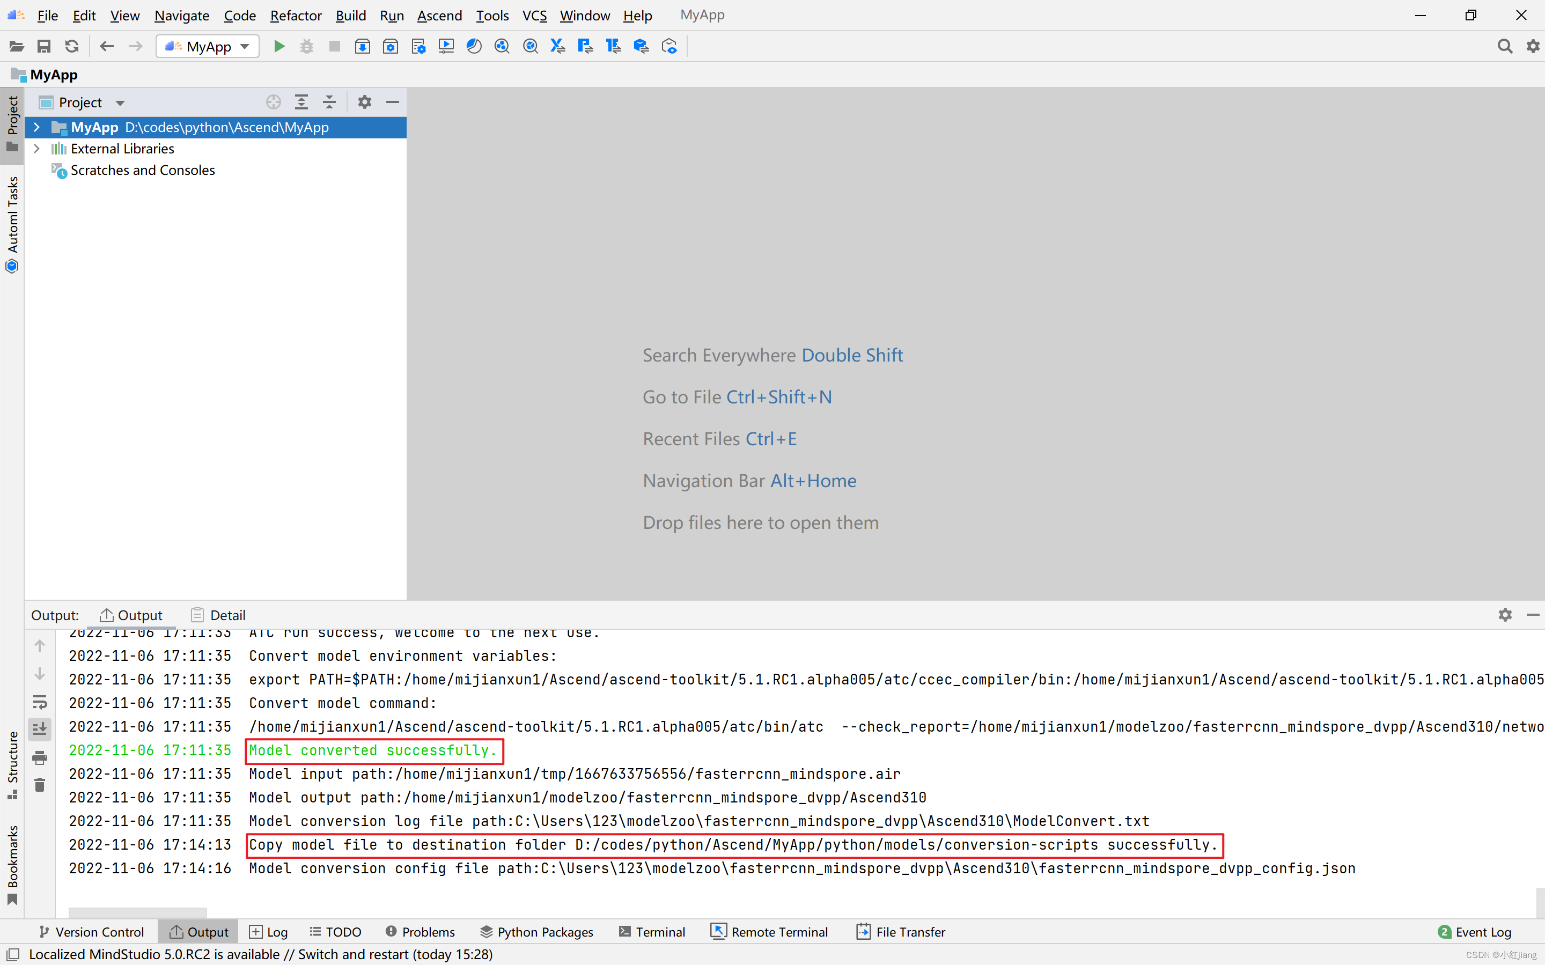Image resolution: width=1545 pixels, height=965 pixels.
Task: Click the box with download arrow icon
Action: 363,47
